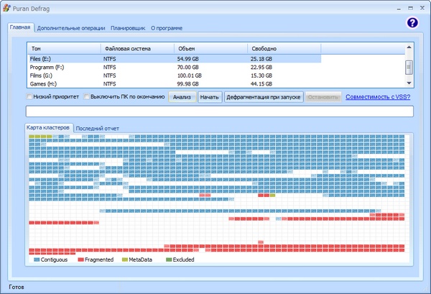Open the Дополнительные операции tab
This screenshot has width=431, height=294.
[x=71, y=28]
